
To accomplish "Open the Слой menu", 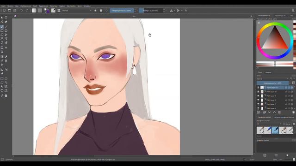I will tap(35, 6).
